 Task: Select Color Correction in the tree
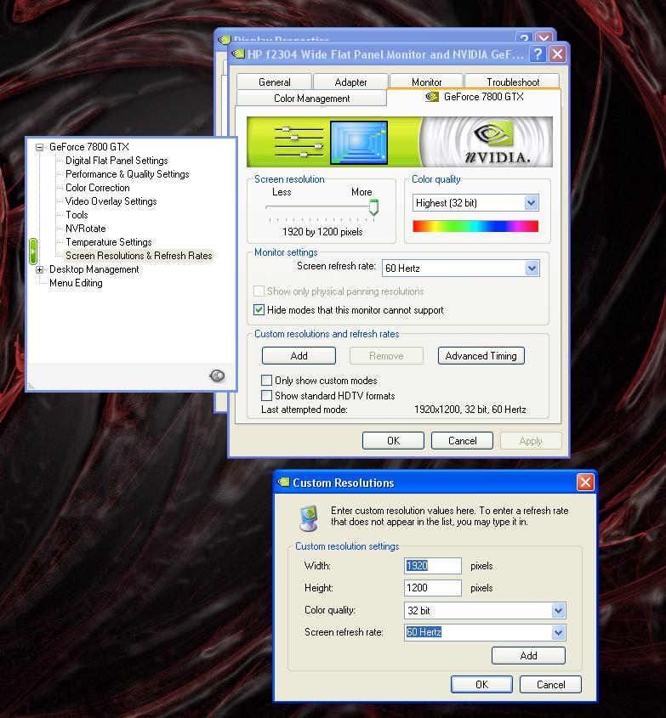(97, 188)
